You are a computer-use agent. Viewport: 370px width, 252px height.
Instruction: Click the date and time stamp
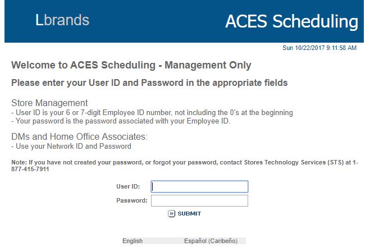(x=319, y=48)
